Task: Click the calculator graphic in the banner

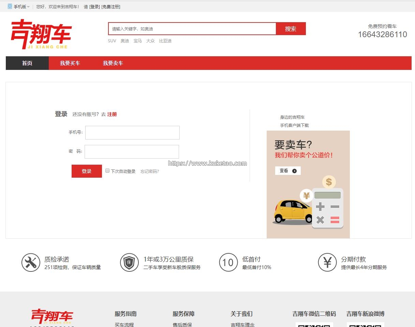Action: point(327,208)
